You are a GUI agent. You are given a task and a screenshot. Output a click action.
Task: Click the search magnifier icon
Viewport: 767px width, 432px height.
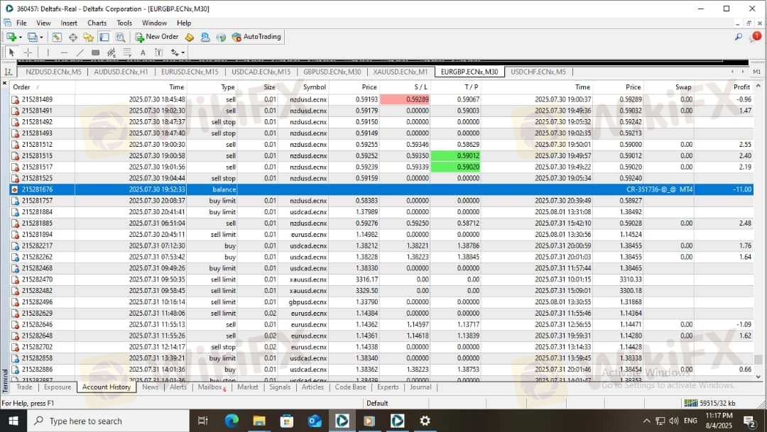(x=739, y=37)
